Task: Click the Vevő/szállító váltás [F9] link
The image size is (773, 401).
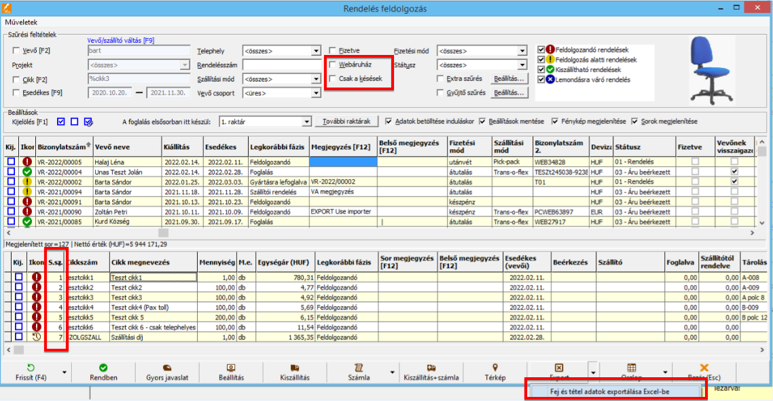Action: click(x=121, y=41)
